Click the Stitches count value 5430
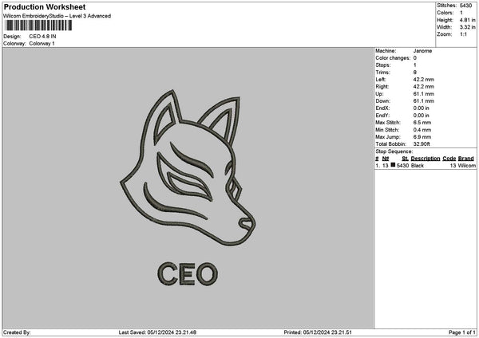Viewport: 479px width, 338px height. pyautogui.click(x=465, y=6)
